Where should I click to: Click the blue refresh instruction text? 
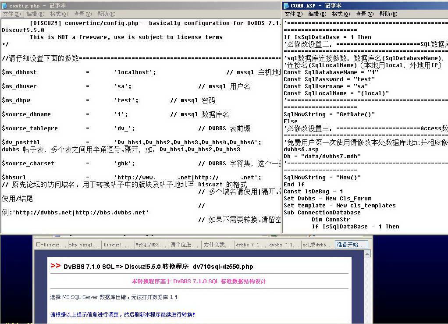[x=123, y=314]
